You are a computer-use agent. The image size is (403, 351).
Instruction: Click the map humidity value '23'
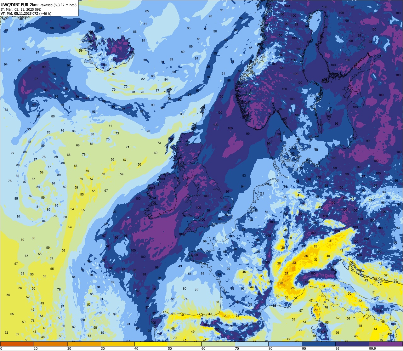294,263
